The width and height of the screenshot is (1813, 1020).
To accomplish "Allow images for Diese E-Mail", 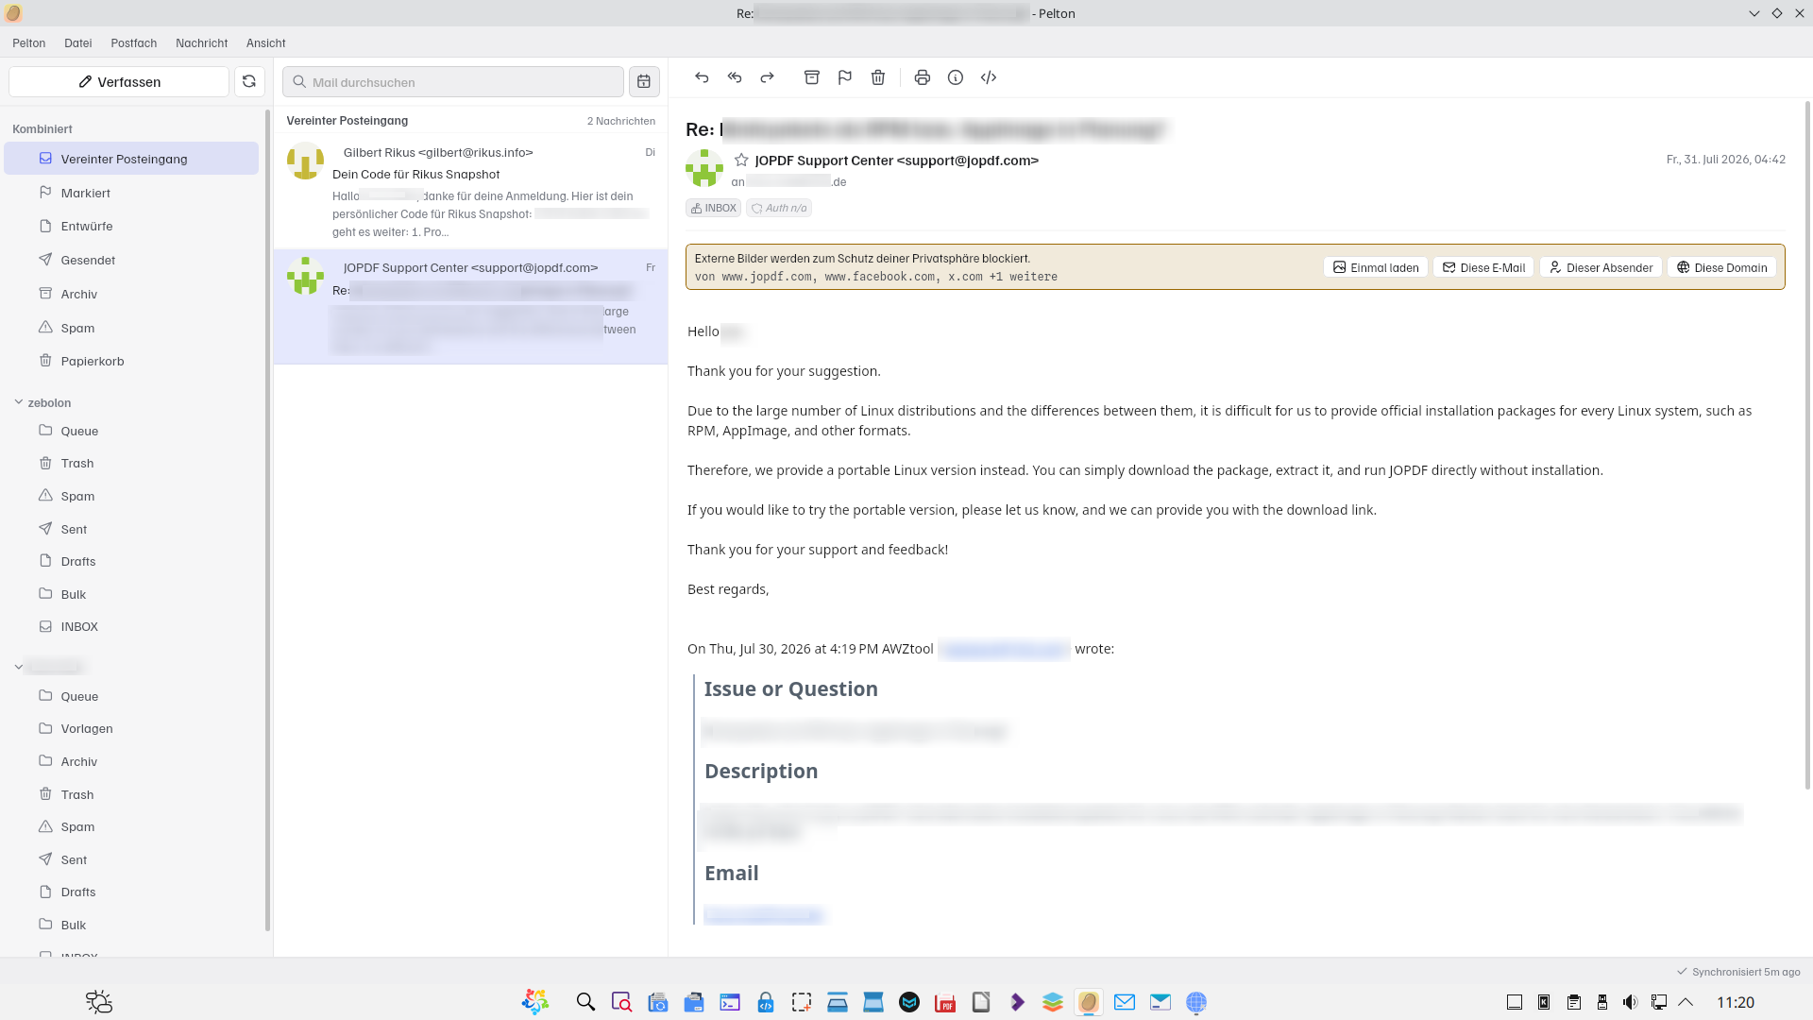I will (x=1483, y=267).
